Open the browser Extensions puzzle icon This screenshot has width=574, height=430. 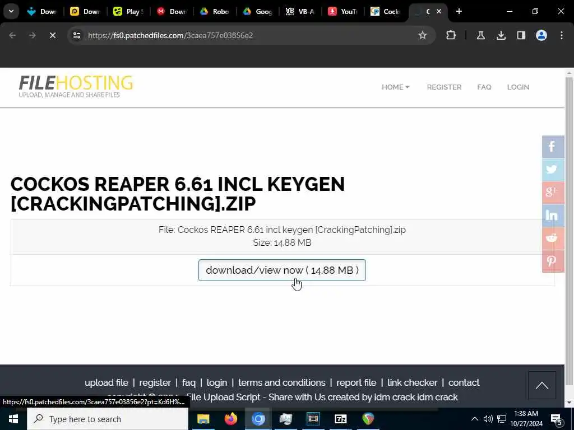[x=451, y=35]
